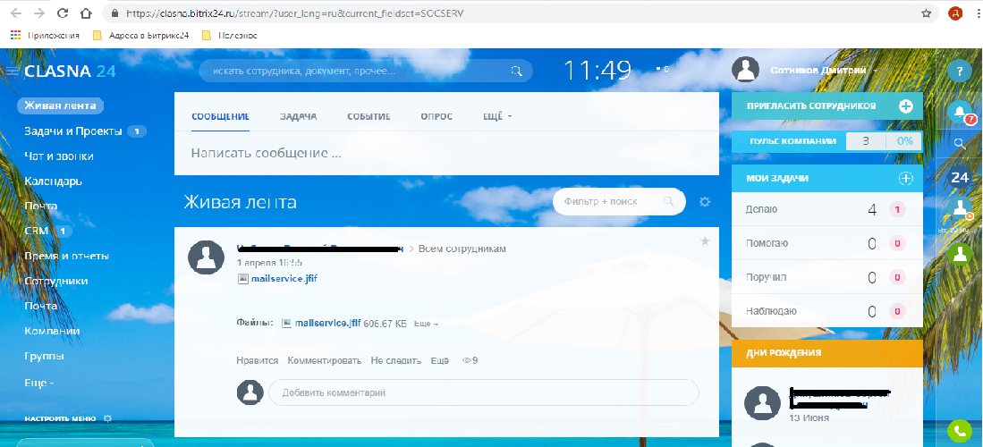Viewport: 983px width, 447px height.
Task: Open Календарь in left menu
Action: click(54, 181)
